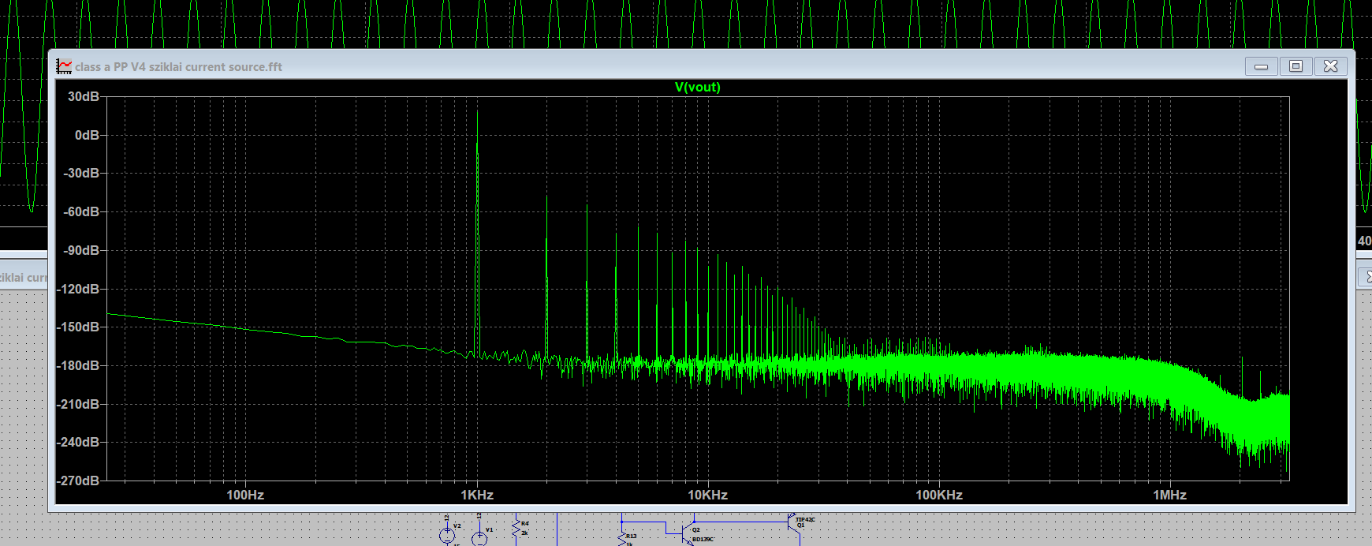Click the -240dB vertical axis label
The image size is (1372, 546).
78,442
